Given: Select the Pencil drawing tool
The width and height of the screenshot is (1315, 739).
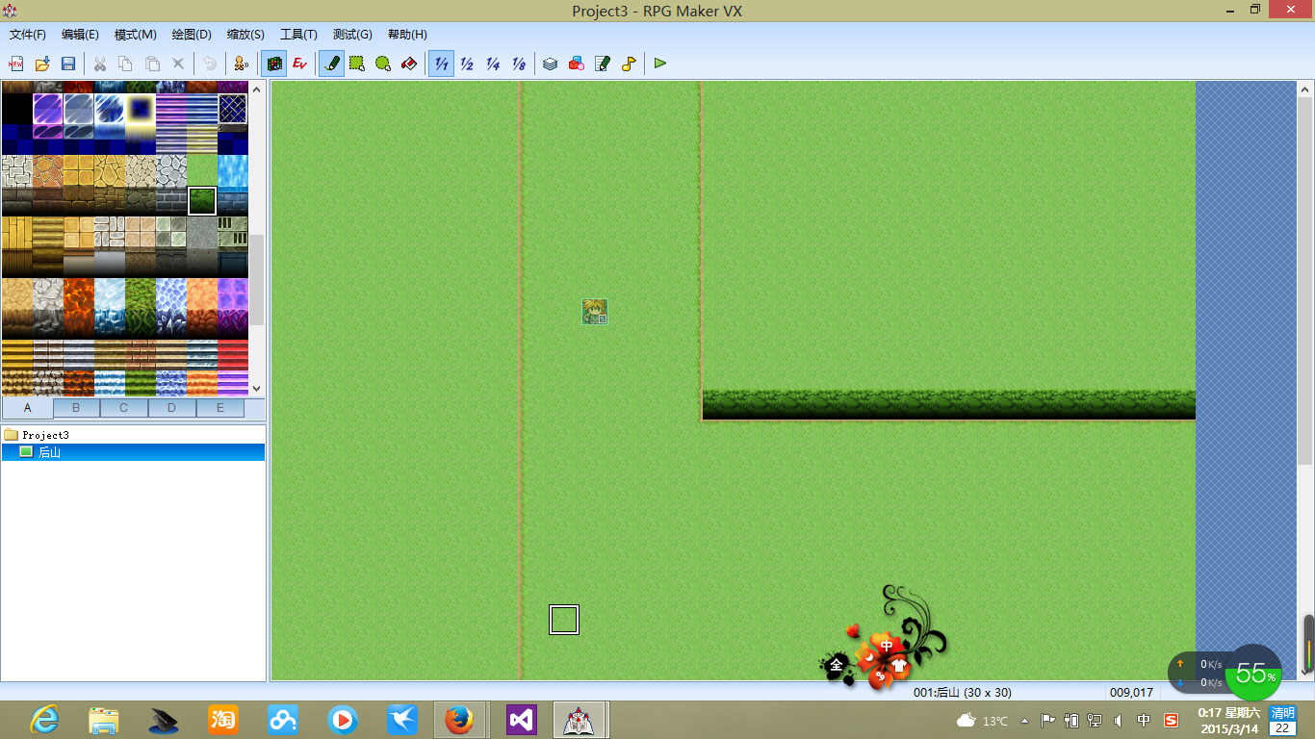Looking at the screenshot, I should 331,64.
